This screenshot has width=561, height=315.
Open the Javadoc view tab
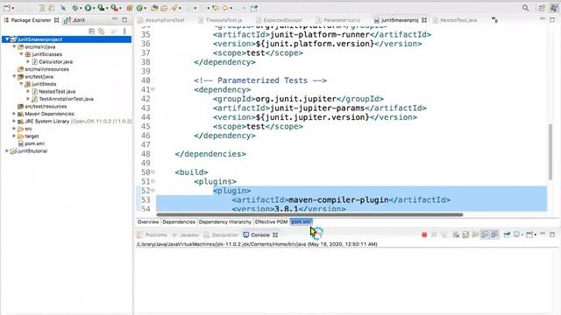click(186, 234)
